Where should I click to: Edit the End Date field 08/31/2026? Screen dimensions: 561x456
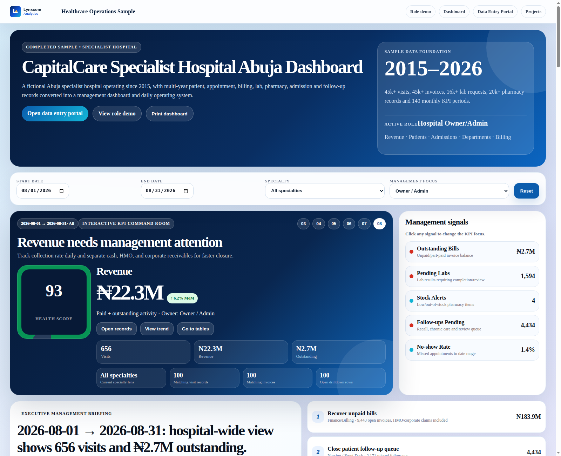(x=167, y=191)
